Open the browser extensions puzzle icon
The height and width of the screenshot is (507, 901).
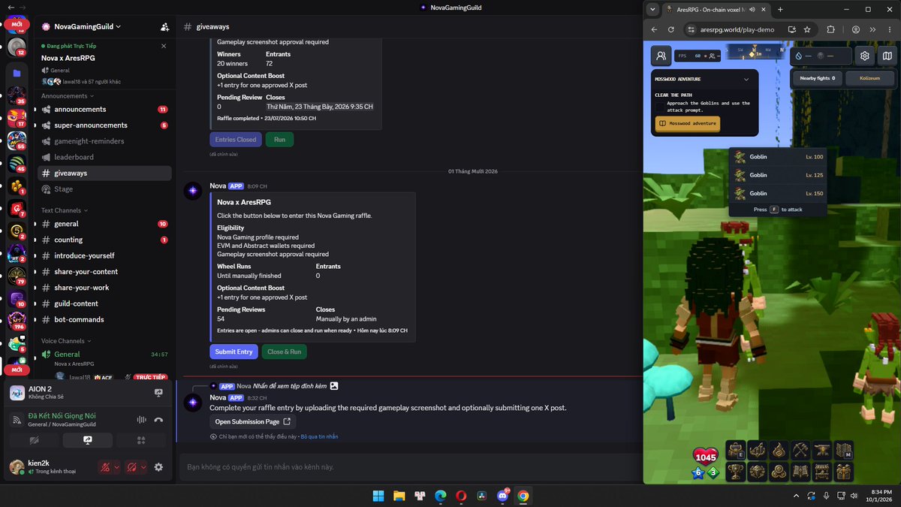click(830, 29)
